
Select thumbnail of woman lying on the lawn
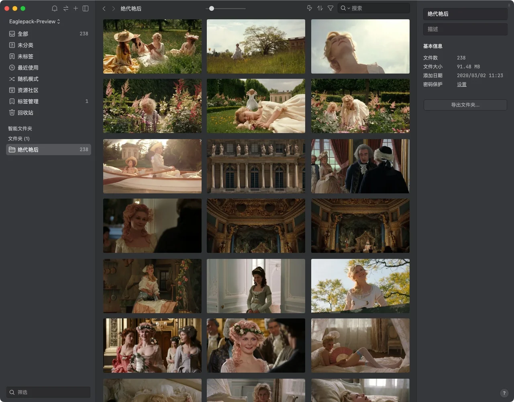click(x=256, y=106)
